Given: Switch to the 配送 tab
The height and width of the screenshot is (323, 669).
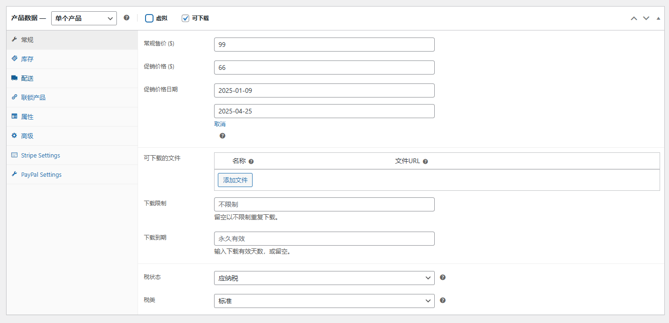Looking at the screenshot, I should [x=72, y=78].
